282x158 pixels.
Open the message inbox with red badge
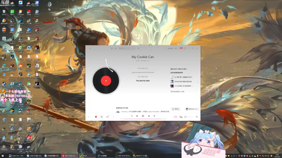pos(180,48)
